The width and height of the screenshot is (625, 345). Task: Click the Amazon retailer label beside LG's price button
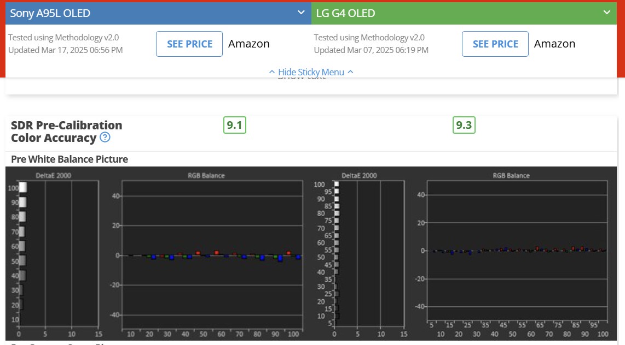pyautogui.click(x=554, y=44)
